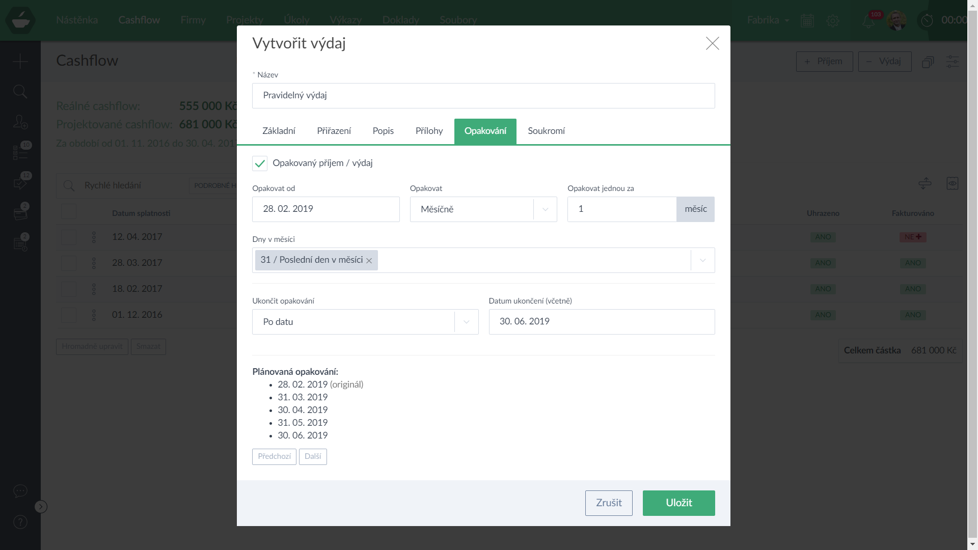Click the Další button

(313, 457)
